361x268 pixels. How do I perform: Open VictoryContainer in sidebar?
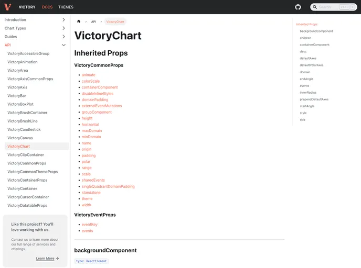22,188
